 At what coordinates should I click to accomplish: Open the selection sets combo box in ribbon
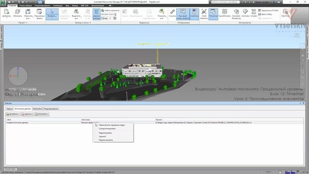pos(106,18)
